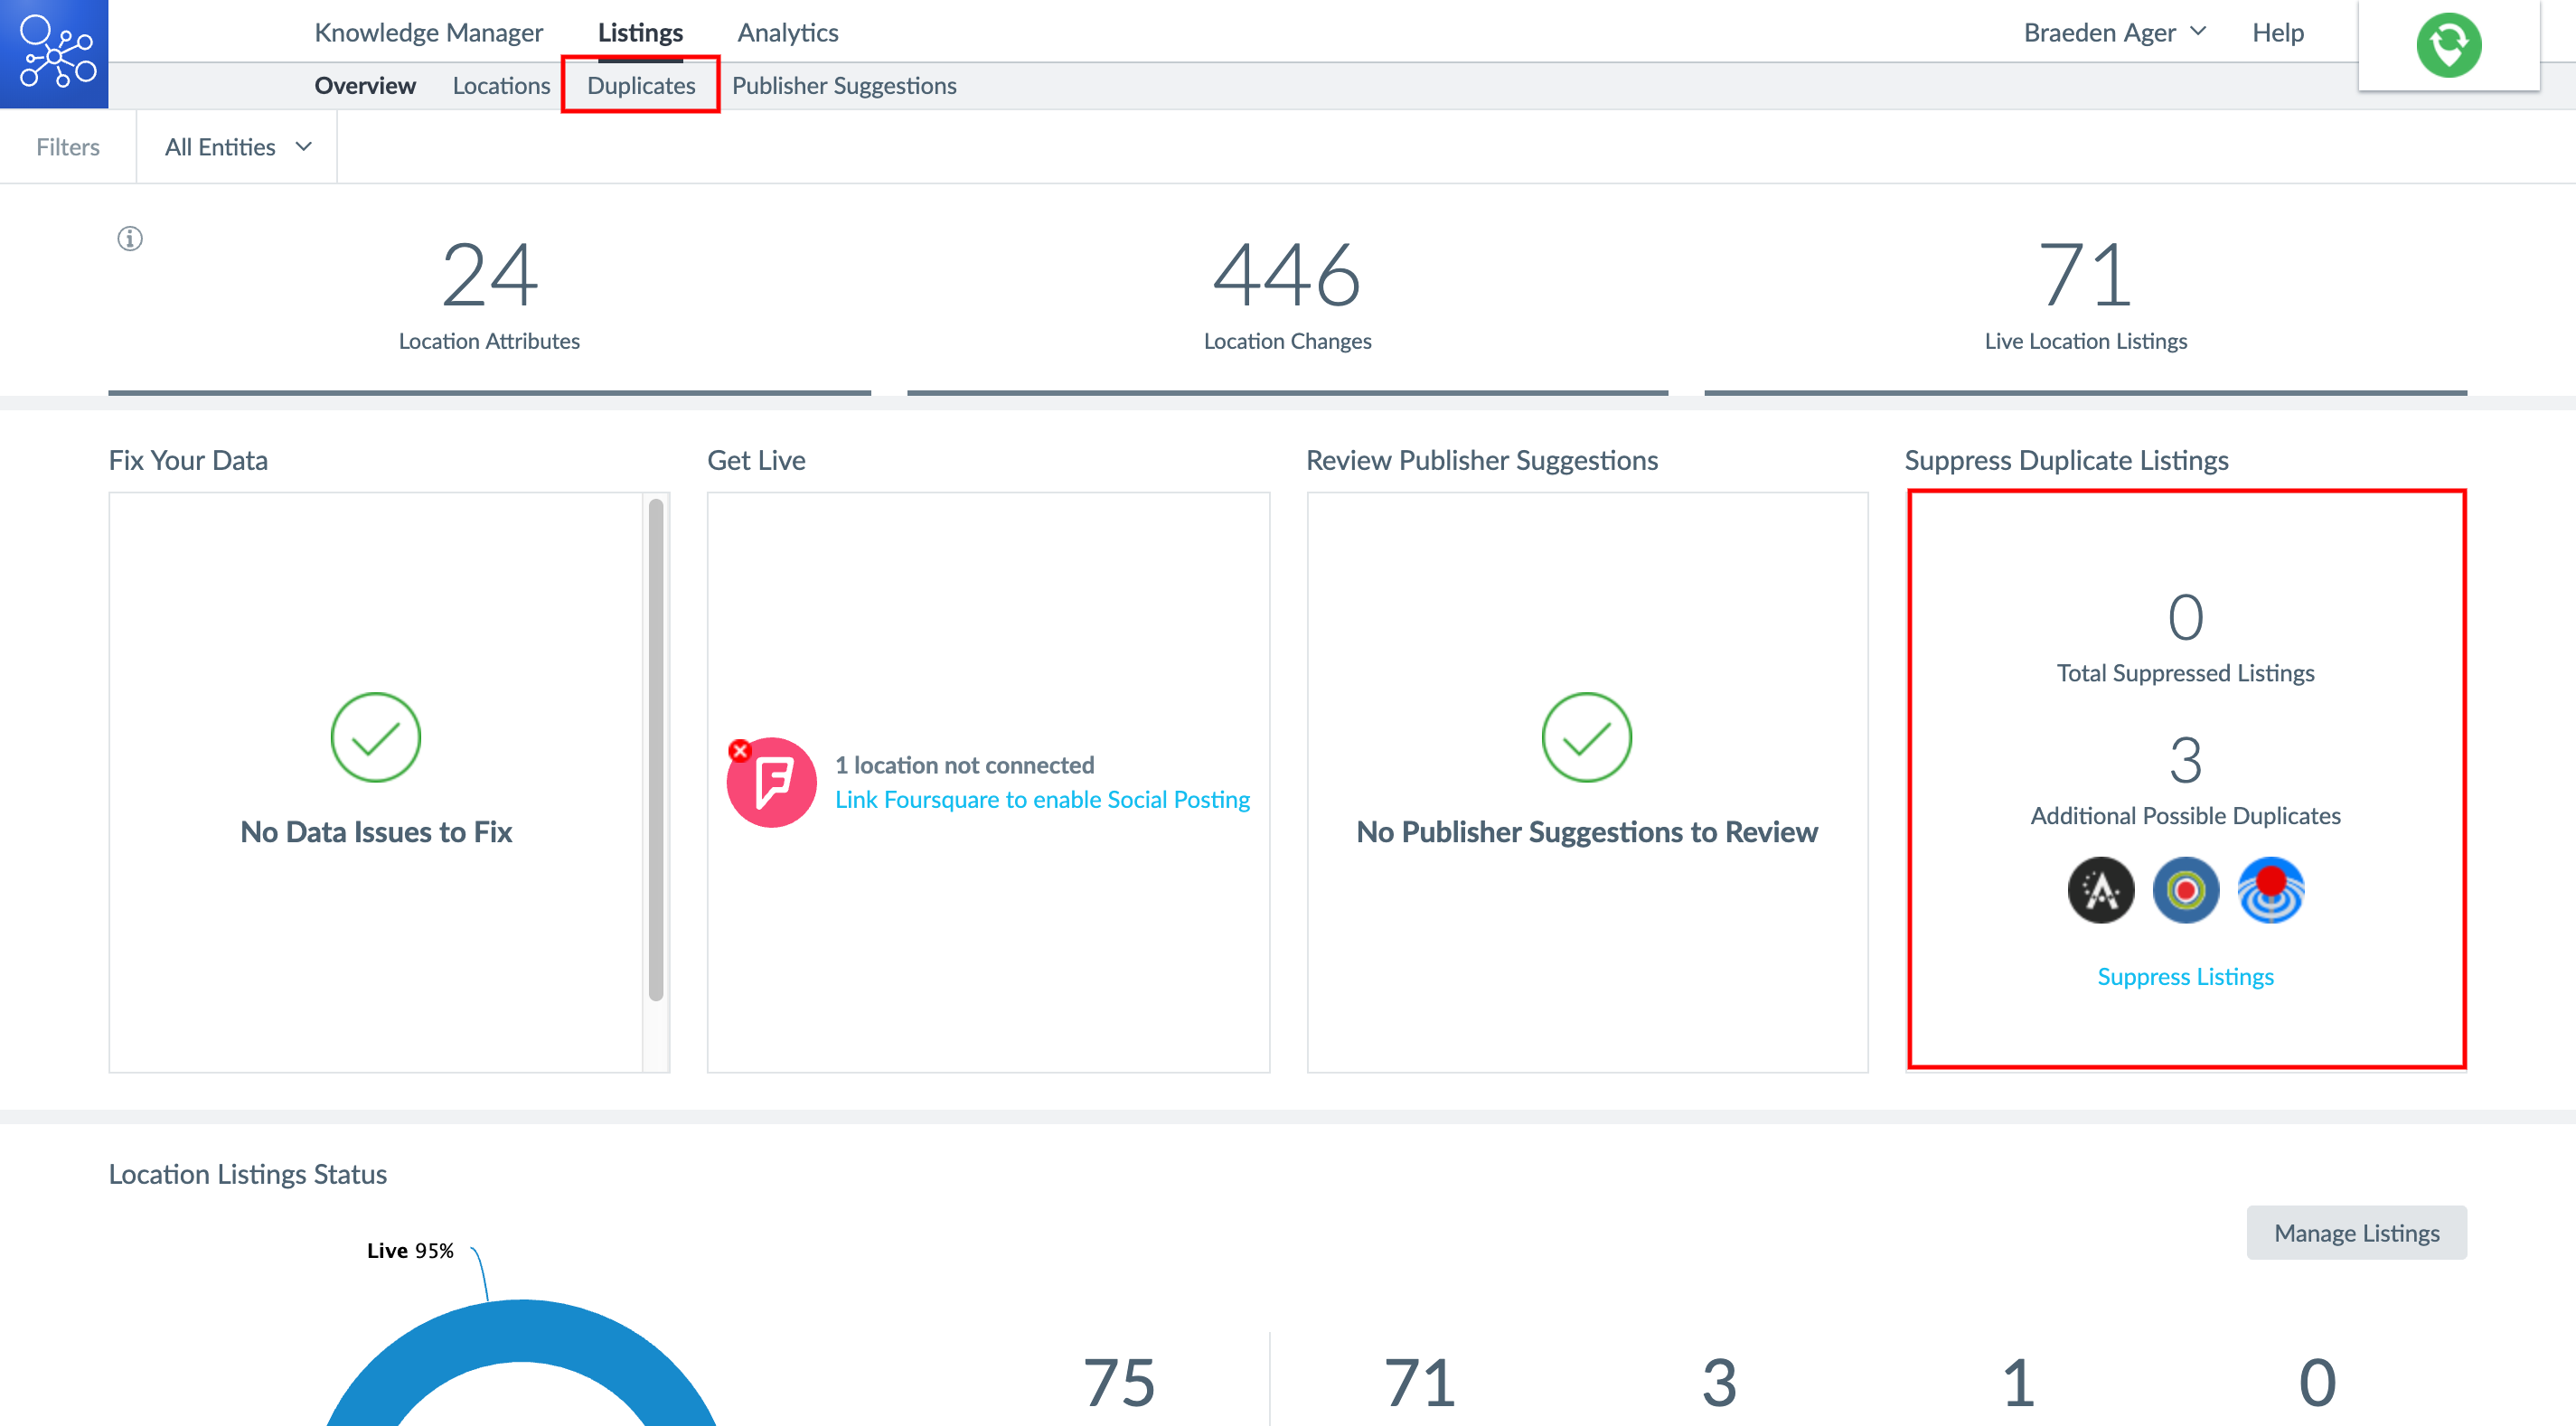The height and width of the screenshot is (1426, 2576).
Task: Open the info icon beside Location Attributes
Action: (130, 238)
